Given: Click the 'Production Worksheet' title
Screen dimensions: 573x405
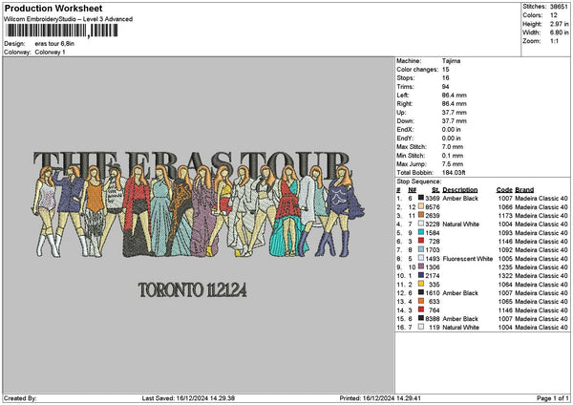Looking at the screenshot, I should pos(53,9).
